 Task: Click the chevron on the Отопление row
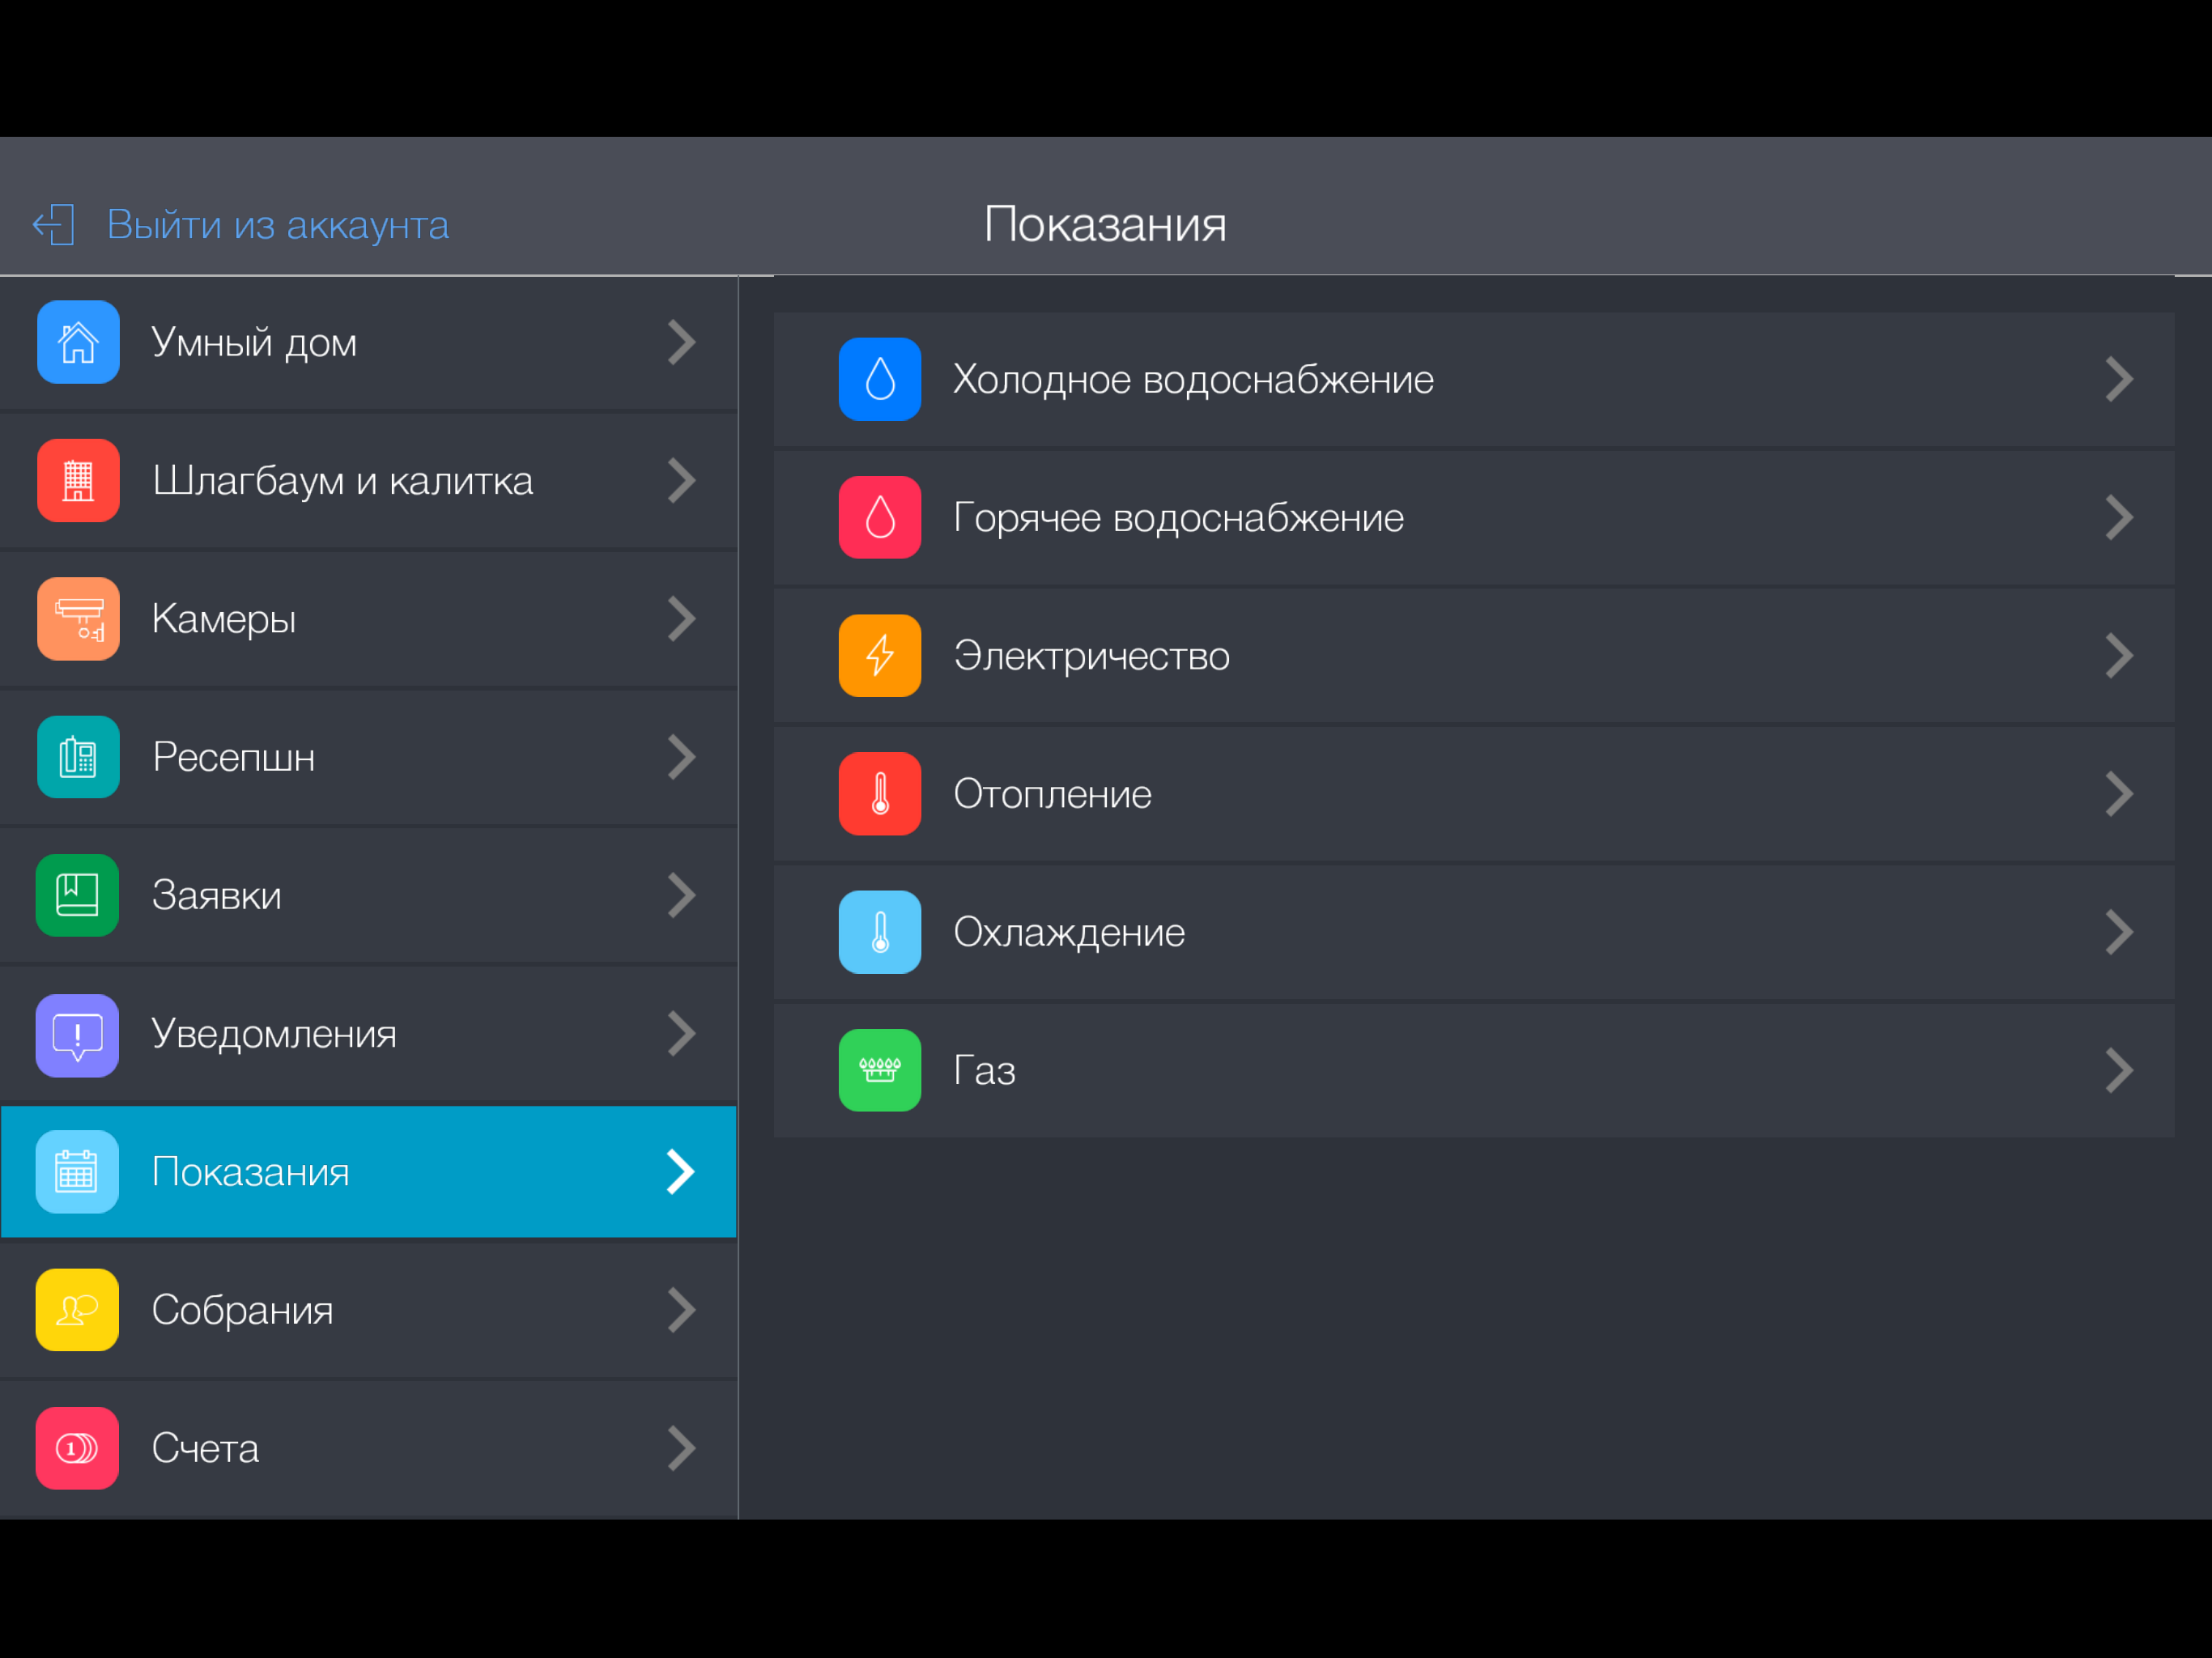[x=2119, y=794]
